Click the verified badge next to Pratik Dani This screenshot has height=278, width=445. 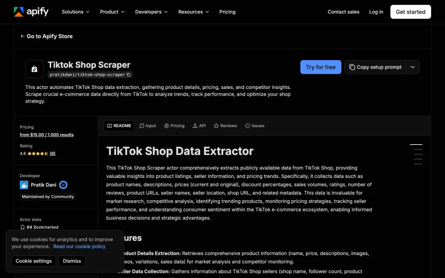tap(63, 185)
